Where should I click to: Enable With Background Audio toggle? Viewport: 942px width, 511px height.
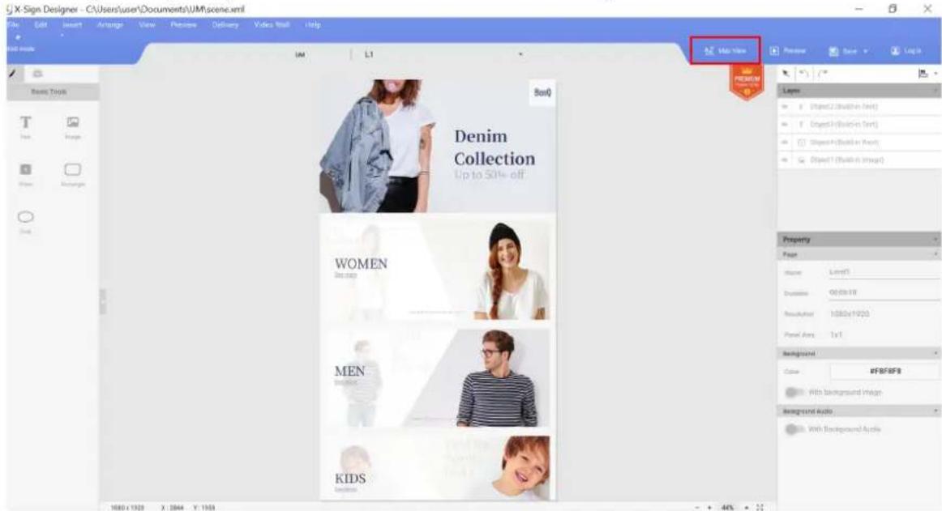794,429
